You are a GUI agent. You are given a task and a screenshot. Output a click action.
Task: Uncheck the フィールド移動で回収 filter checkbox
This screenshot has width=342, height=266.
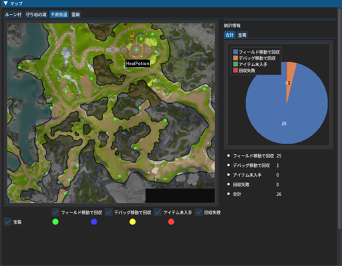coord(56,212)
